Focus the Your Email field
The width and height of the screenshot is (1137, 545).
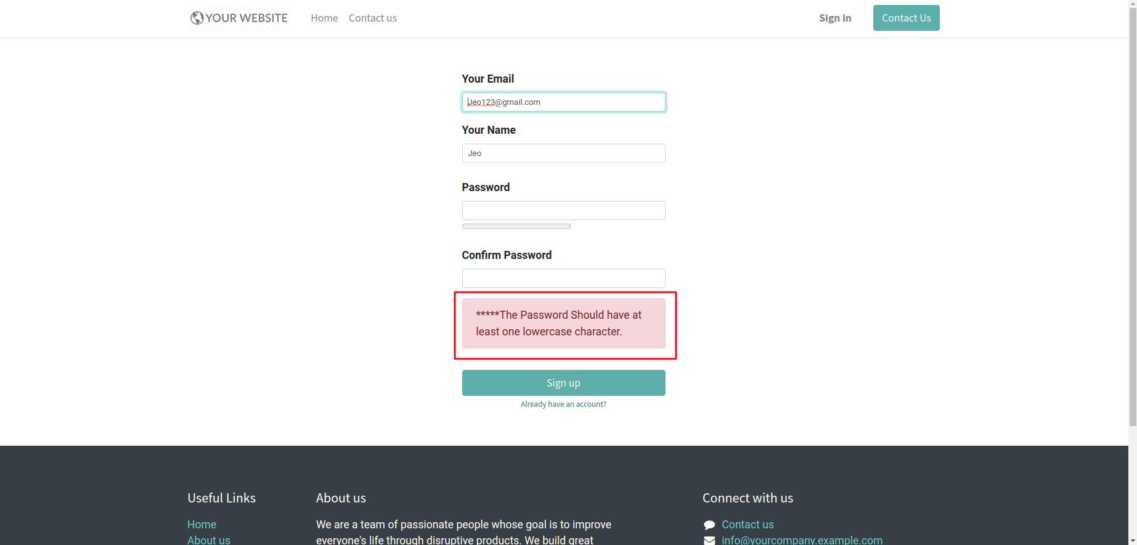pos(563,102)
